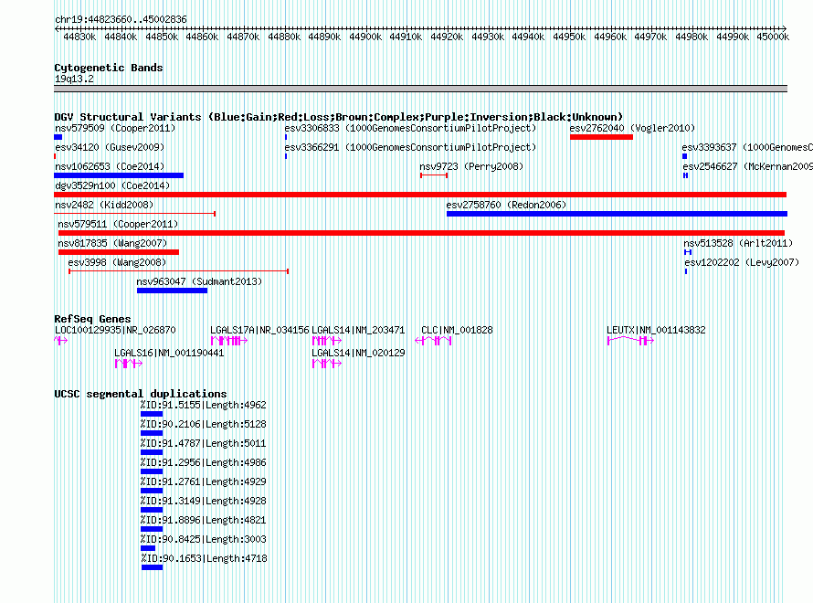Select the nsv2482 red variant line
813x603 pixels.
pyautogui.click(x=135, y=214)
